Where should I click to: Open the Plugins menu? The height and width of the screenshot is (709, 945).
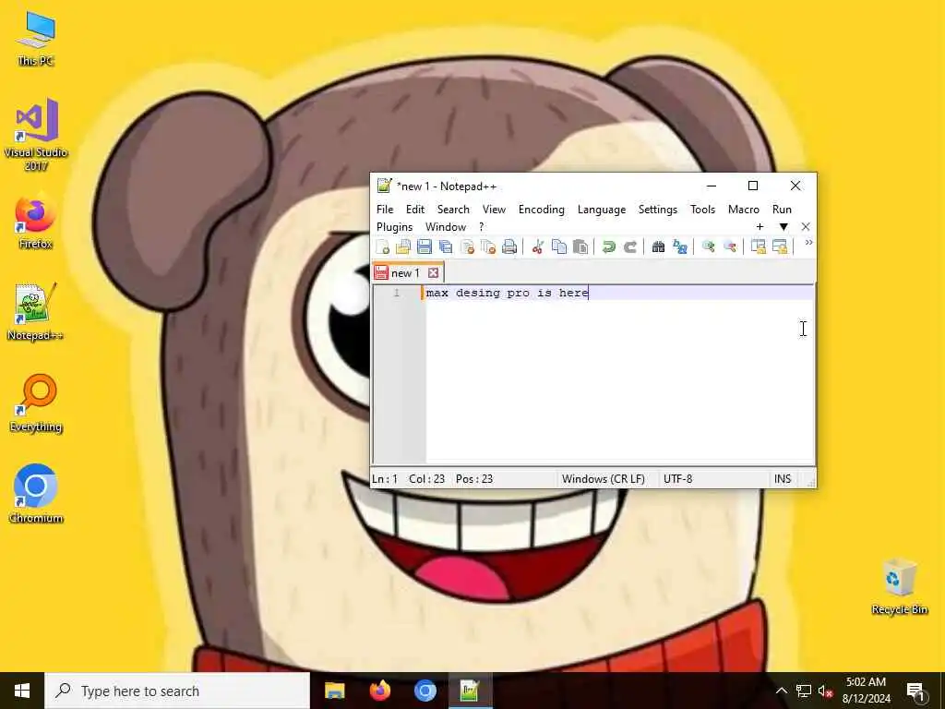[x=395, y=227]
